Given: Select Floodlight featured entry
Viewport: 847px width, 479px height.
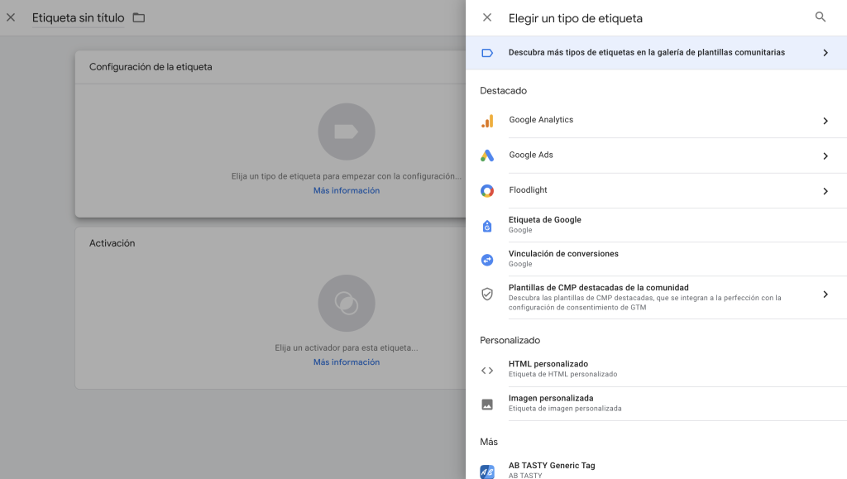Looking at the screenshot, I should (x=656, y=190).
